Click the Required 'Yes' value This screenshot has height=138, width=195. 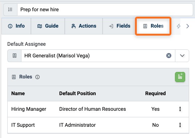pos(155,109)
